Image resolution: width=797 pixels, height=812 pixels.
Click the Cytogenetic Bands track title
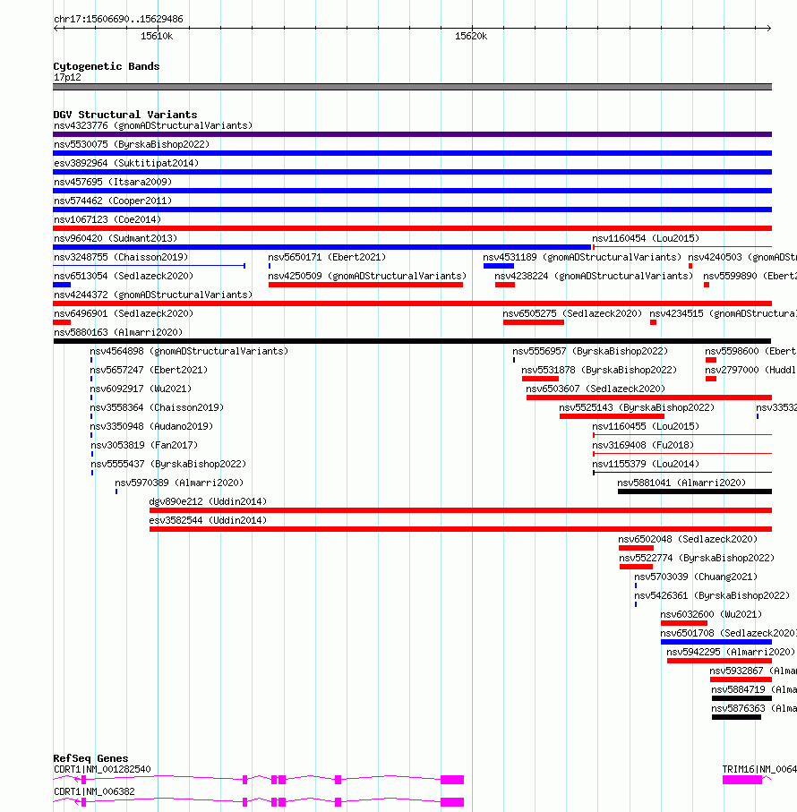point(107,66)
